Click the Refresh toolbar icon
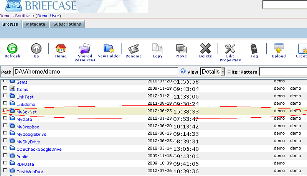Viewport: 307px width, 176px height. coord(12,49)
